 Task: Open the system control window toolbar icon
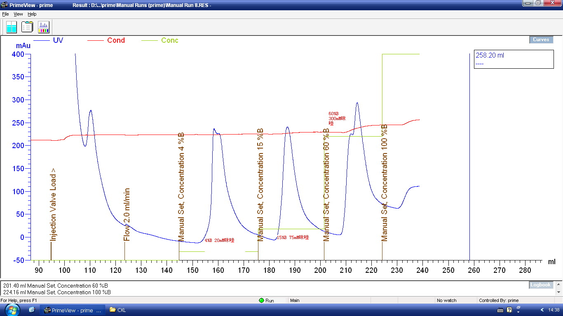click(x=12, y=27)
